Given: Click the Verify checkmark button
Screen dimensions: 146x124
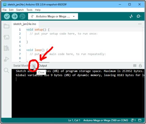Looking at the screenshot, I should point(7,16).
